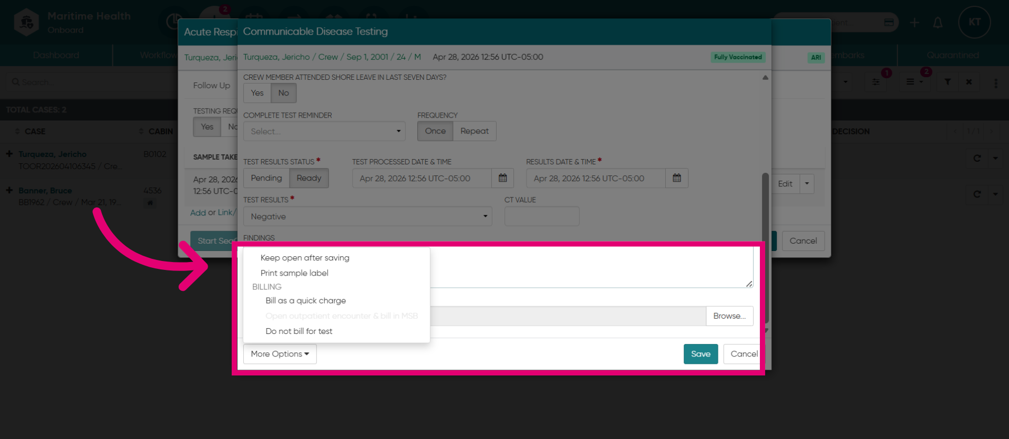Click into the Findings text area
This screenshot has height=439, width=1009.
[591, 267]
